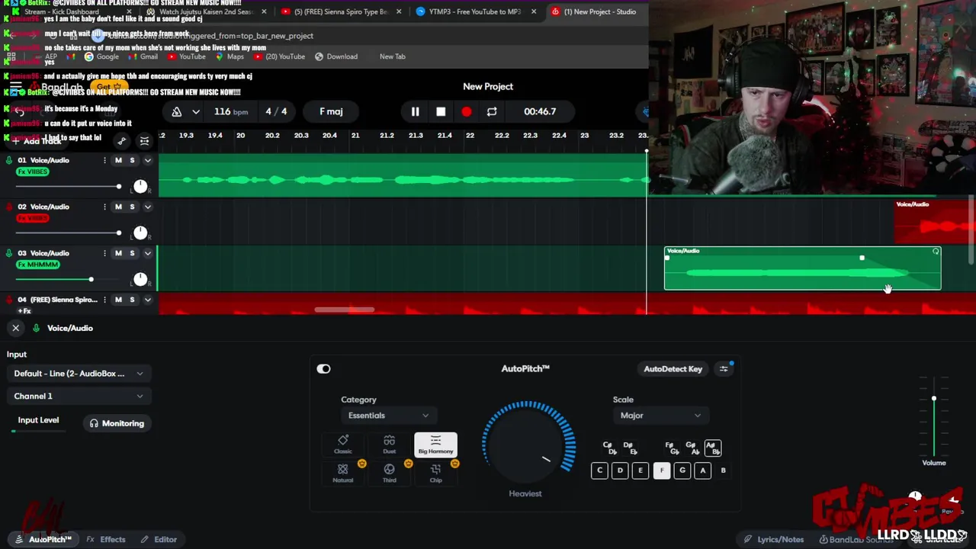Viewport: 976px width, 549px height.
Task: Select the Voice/Audio clip on track 03
Action: 802,268
